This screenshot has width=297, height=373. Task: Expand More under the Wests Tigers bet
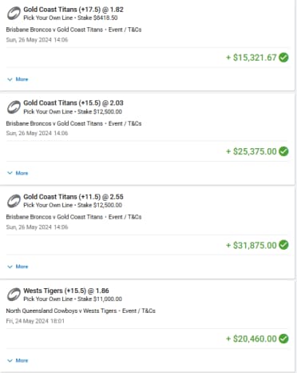18,360
